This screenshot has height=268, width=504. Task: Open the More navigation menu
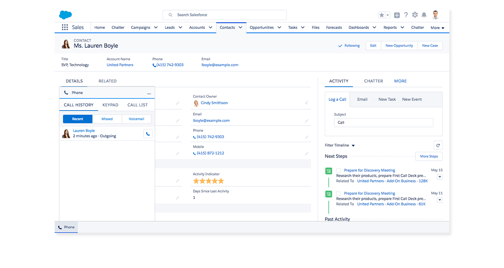pyautogui.click(x=437, y=28)
